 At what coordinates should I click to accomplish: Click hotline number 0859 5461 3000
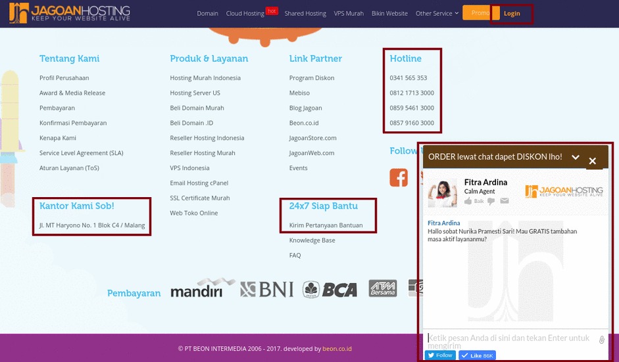[412, 108]
